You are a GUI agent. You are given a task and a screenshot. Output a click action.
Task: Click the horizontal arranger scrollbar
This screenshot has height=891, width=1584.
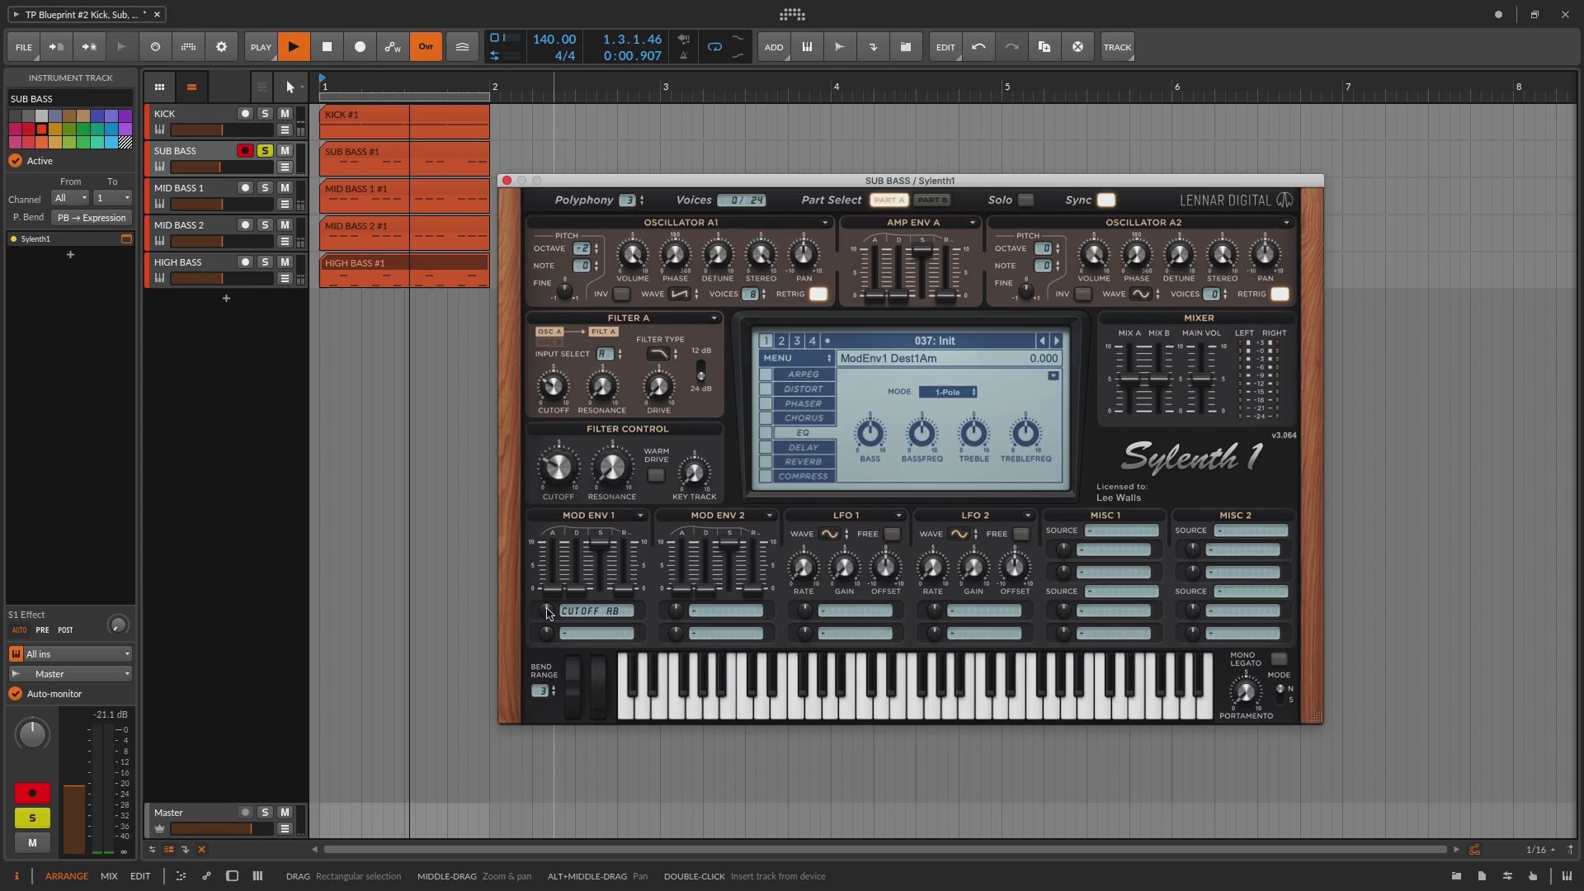point(884,849)
